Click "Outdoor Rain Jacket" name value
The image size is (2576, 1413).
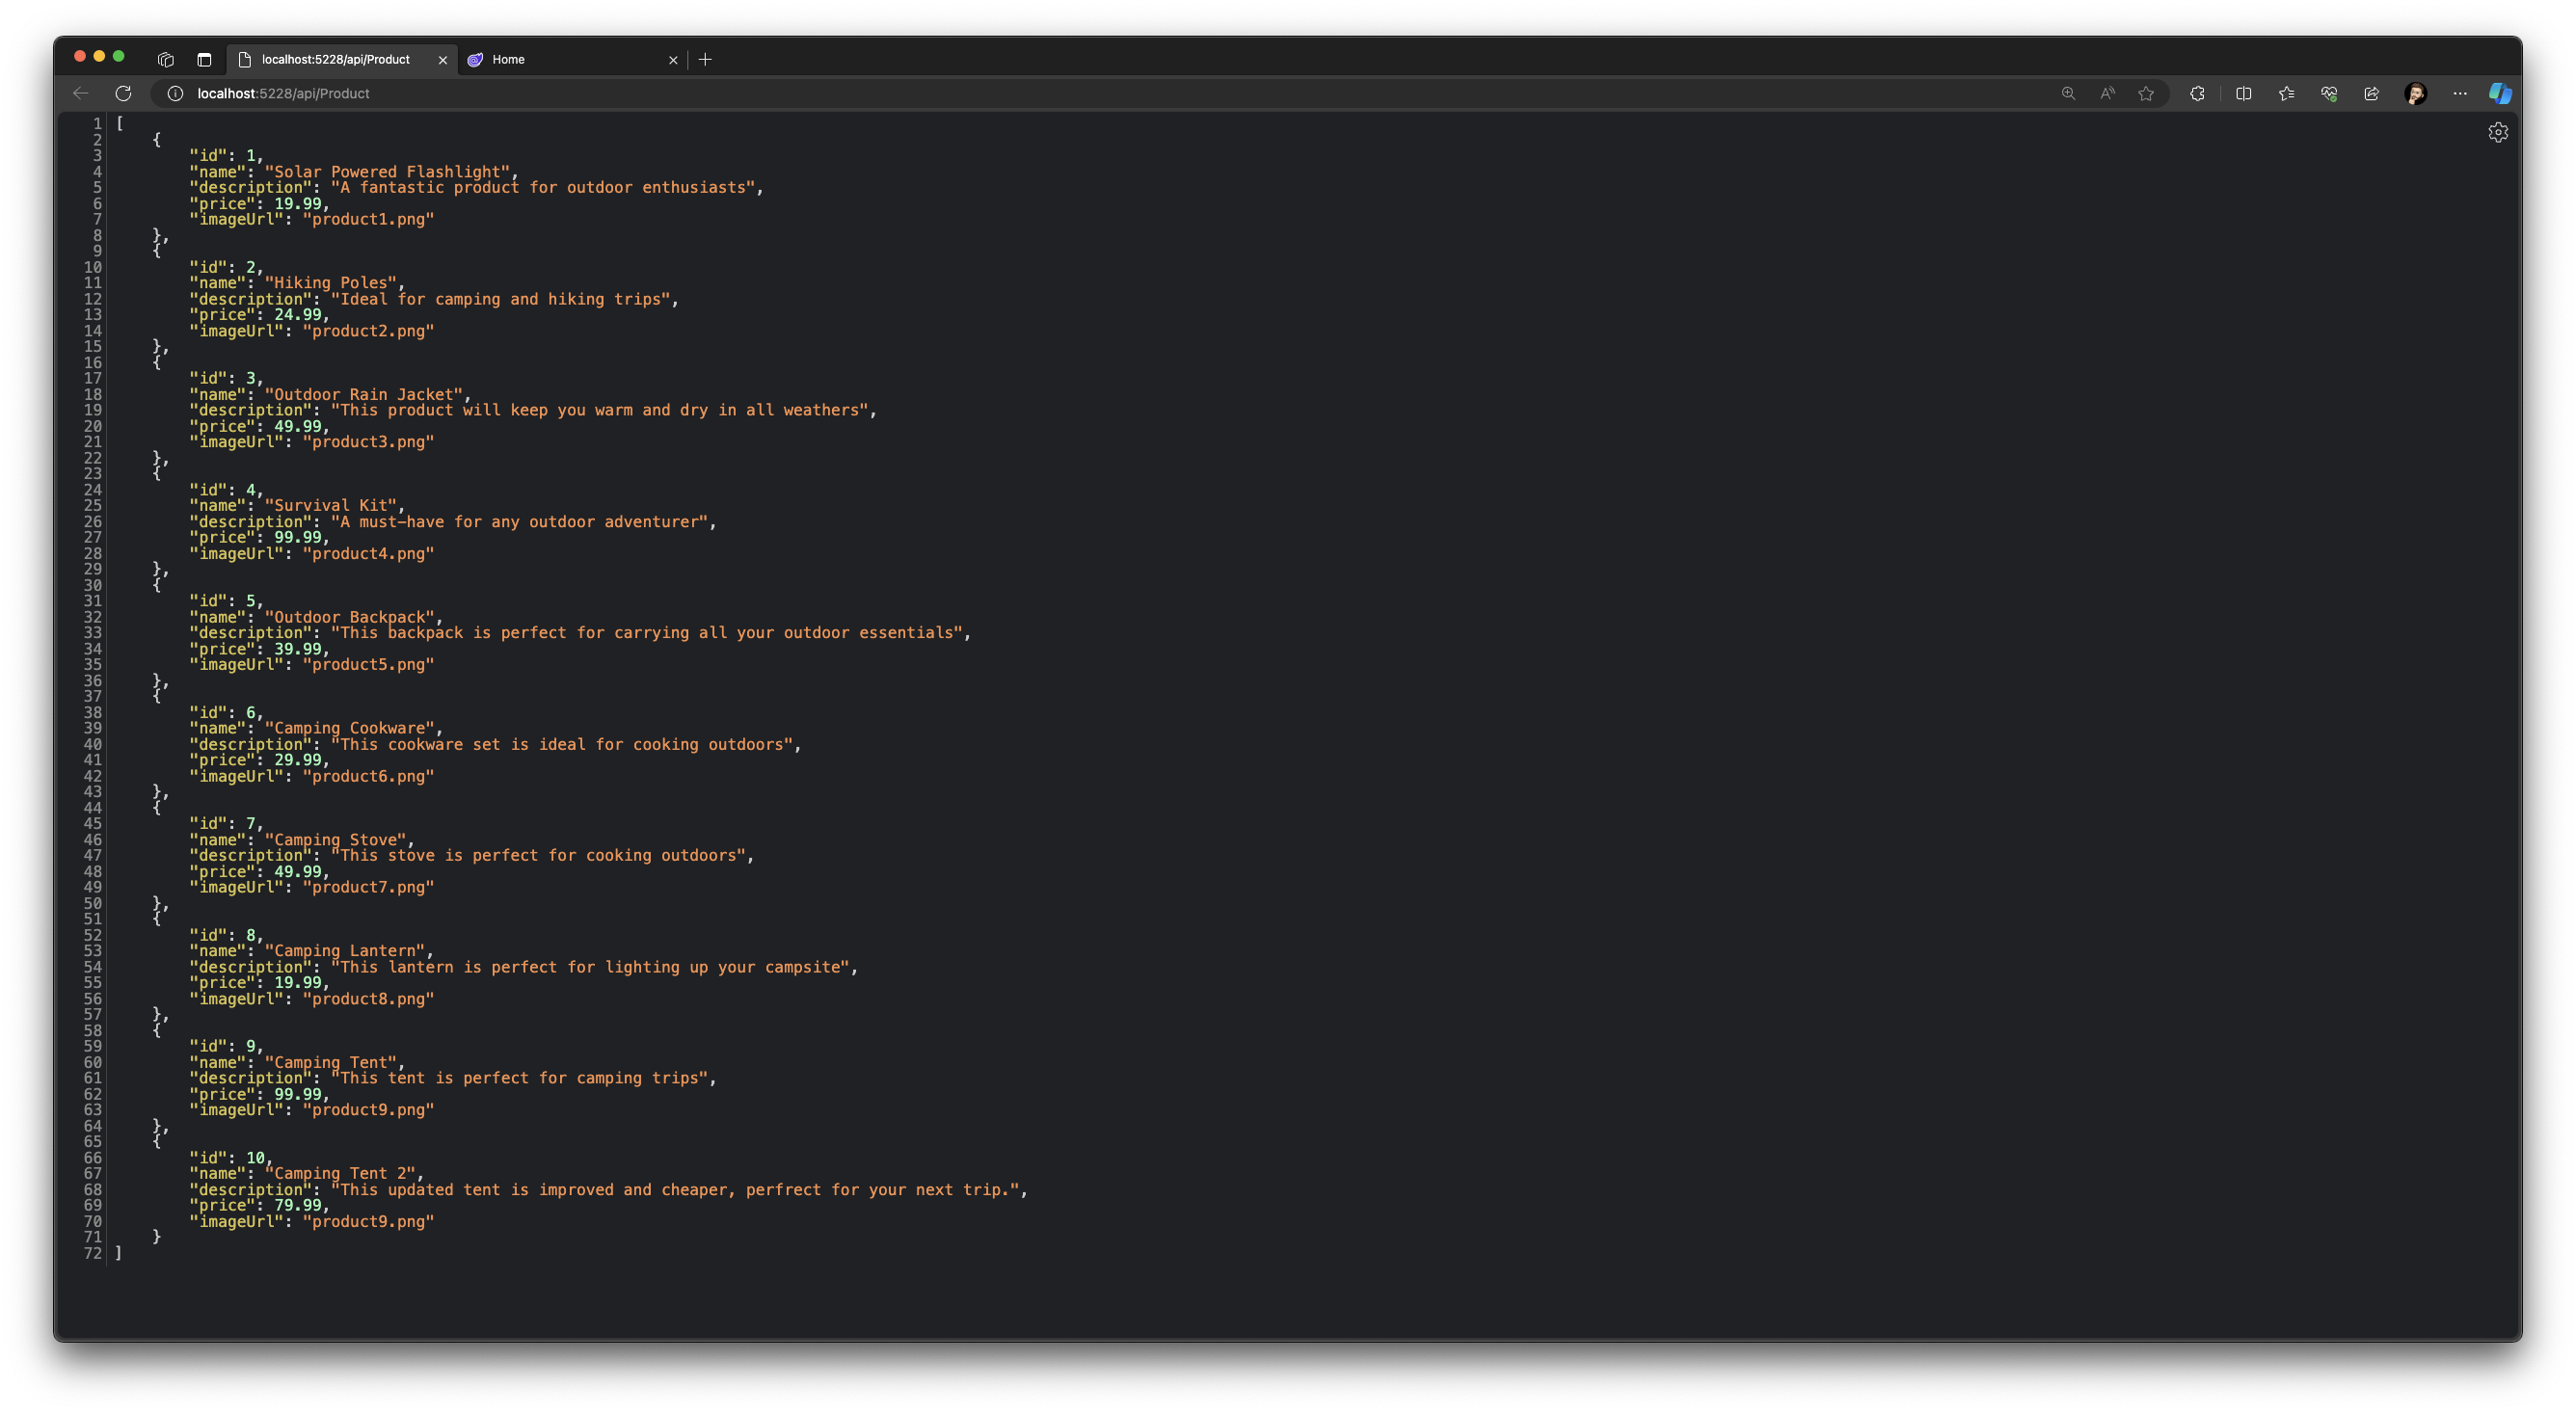364,394
